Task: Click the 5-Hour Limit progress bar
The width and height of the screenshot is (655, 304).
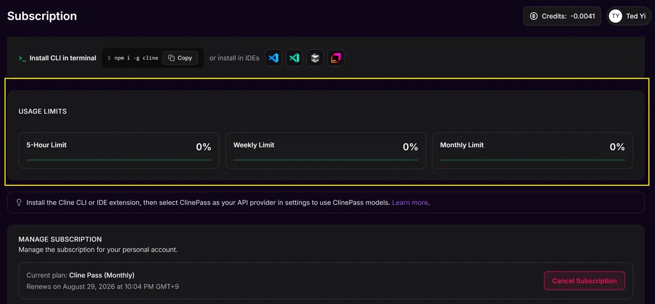Action: [119, 160]
